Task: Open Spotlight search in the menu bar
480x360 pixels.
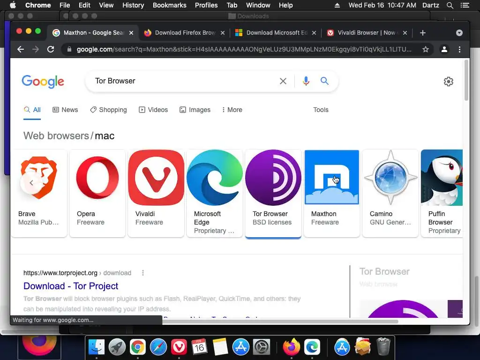Action: coord(450,5)
